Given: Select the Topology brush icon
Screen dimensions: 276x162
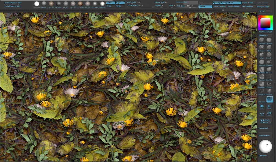Looking at the screenshot, I should (x=269, y=91).
